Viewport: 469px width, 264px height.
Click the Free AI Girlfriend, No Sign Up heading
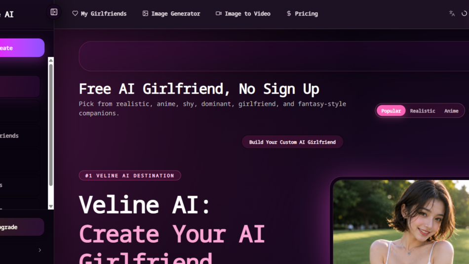(199, 88)
